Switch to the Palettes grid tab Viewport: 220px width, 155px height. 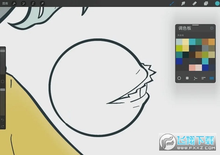tap(212, 78)
